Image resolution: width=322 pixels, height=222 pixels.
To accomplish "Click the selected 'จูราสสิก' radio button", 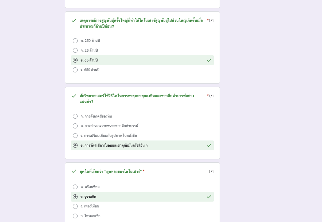I will click(75, 197).
